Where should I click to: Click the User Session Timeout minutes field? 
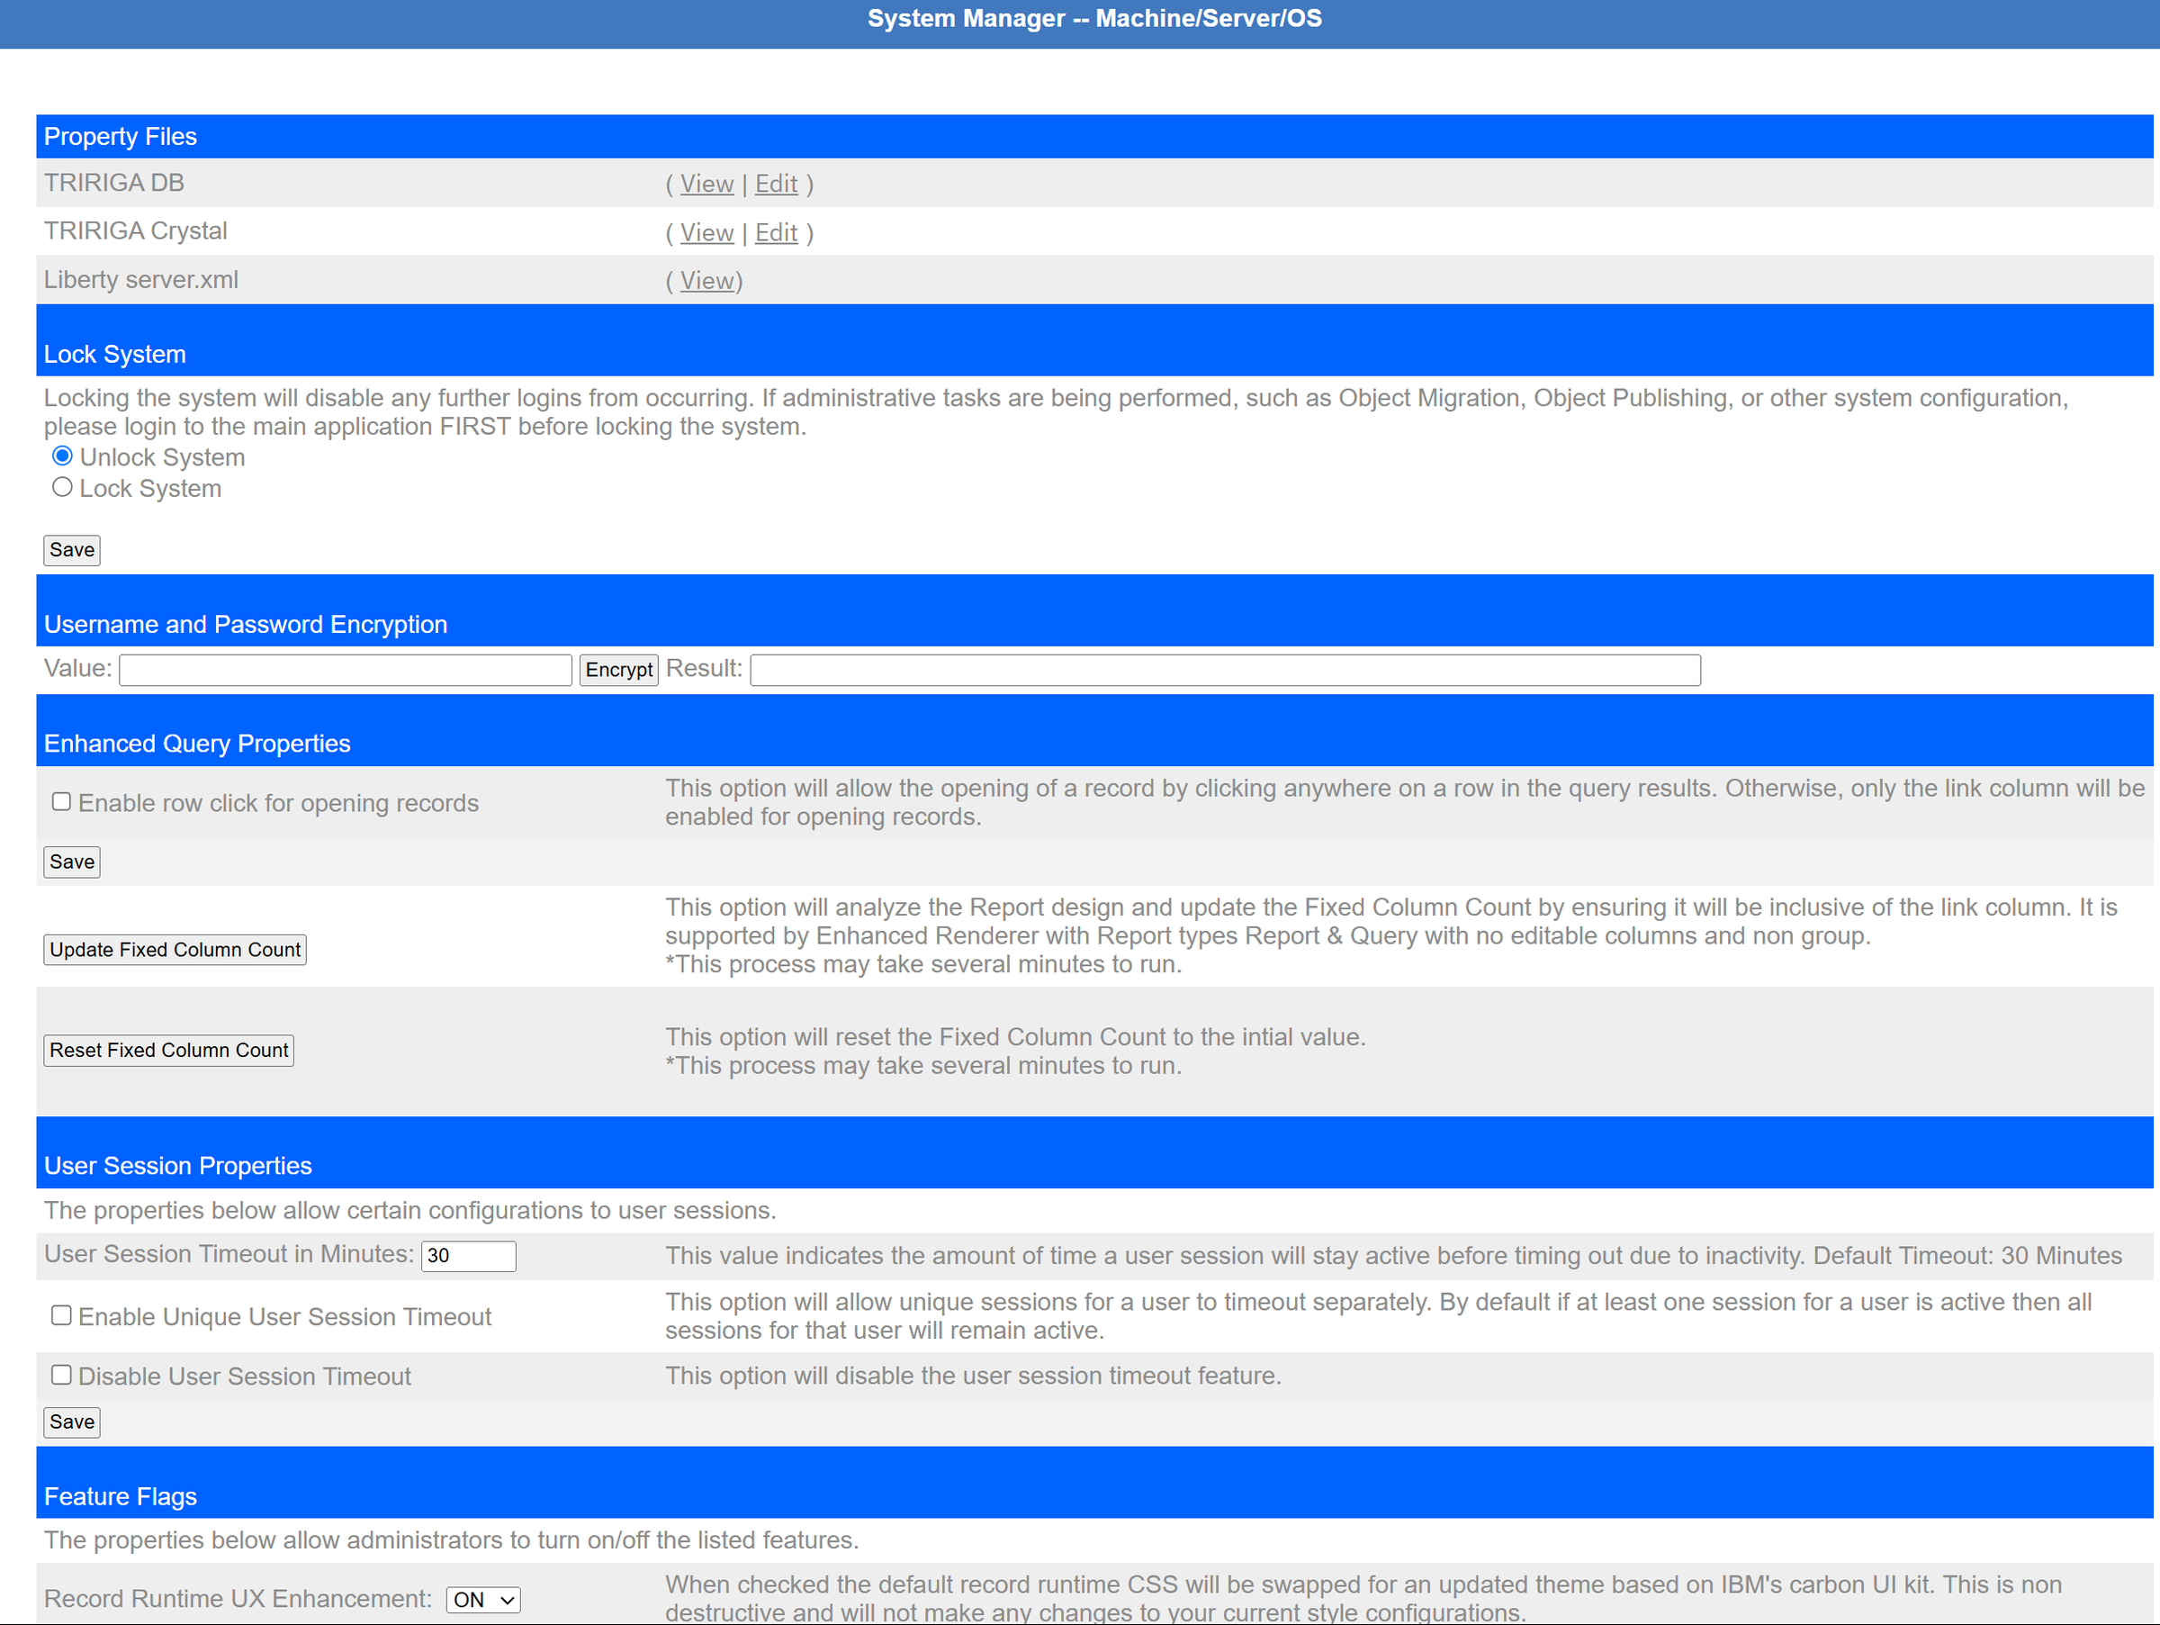click(x=469, y=1256)
